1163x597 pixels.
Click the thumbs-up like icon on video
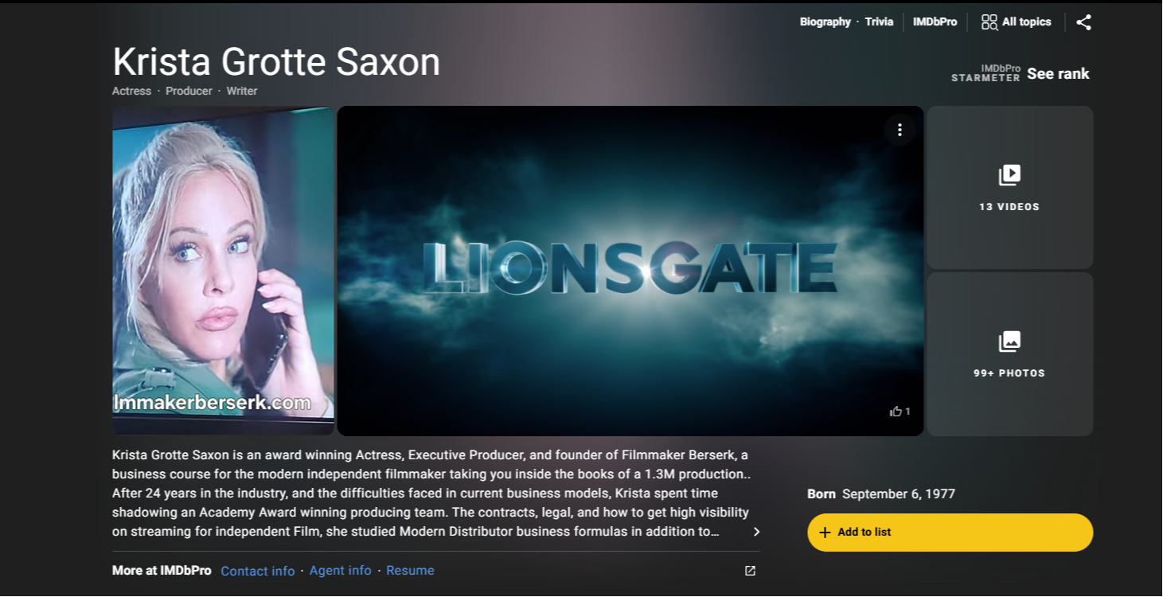[896, 412]
